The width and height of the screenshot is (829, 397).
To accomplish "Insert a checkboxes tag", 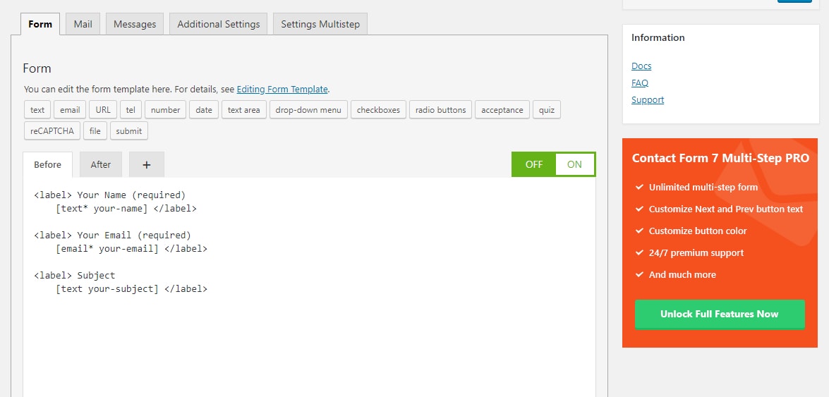I will click(x=379, y=110).
